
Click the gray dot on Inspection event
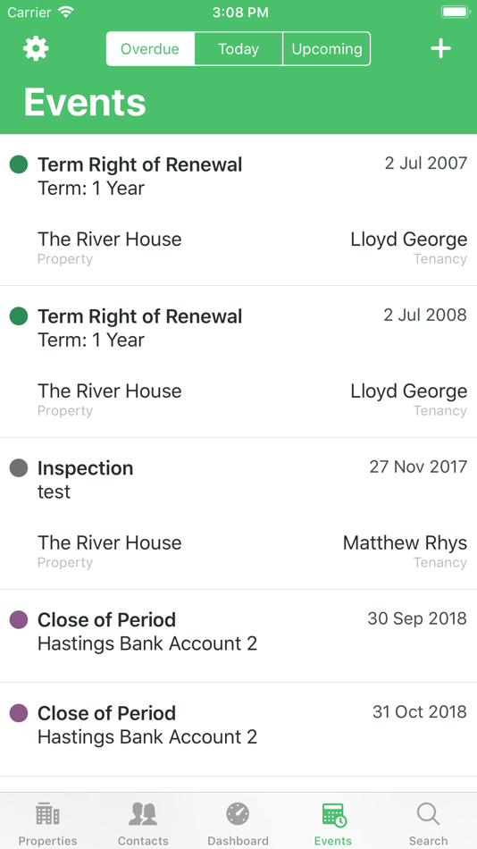tap(19, 467)
